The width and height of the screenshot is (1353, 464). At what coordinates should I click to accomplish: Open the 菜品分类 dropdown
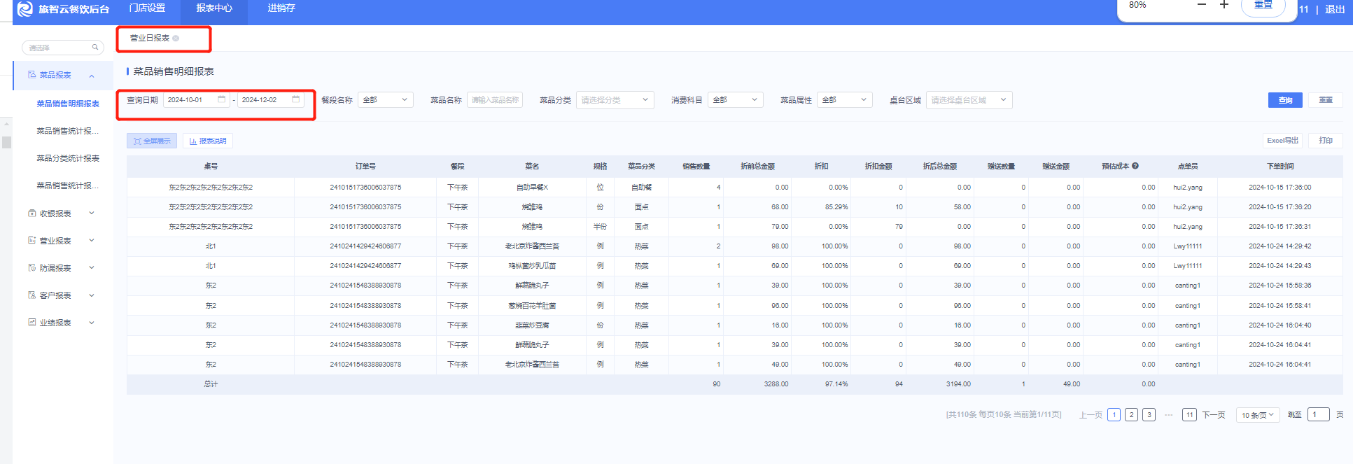pos(615,100)
